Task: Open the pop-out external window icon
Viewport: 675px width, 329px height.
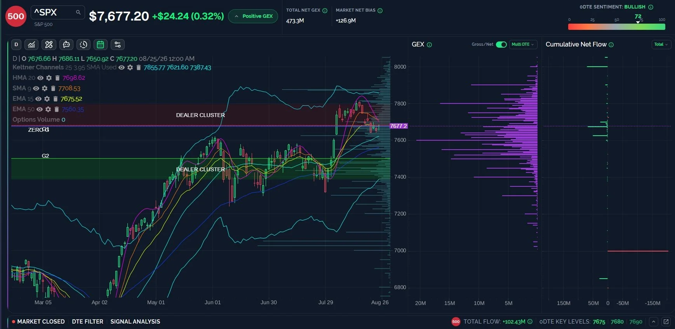Action: click(666, 322)
